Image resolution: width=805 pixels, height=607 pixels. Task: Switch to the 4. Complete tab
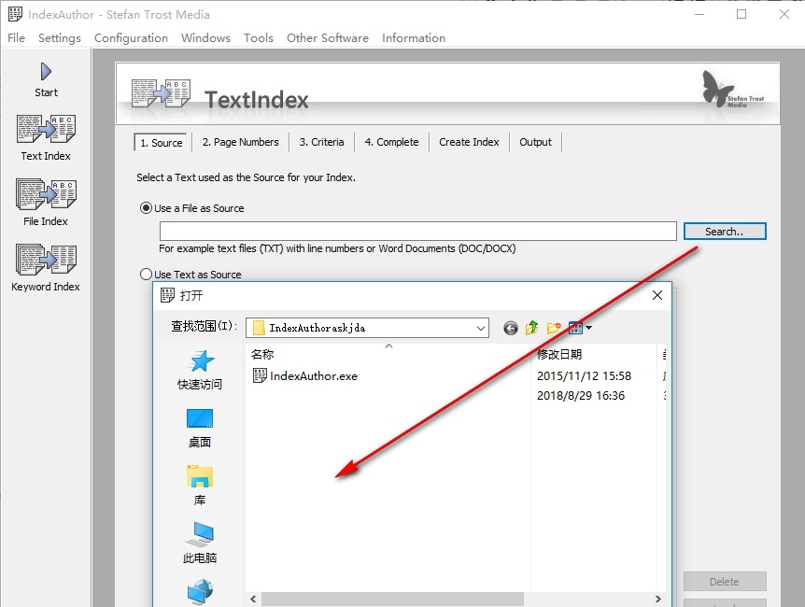click(x=391, y=142)
